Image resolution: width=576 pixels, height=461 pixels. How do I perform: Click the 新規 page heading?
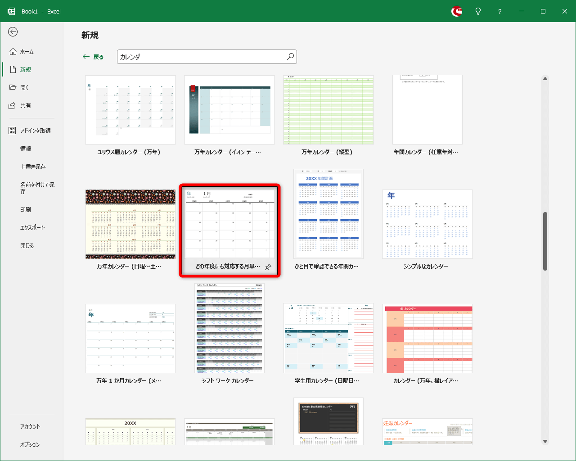[90, 35]
